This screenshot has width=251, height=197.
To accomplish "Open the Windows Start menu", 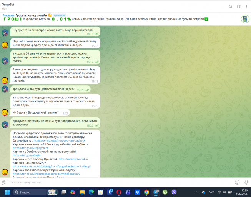I will click(x=7, y=192).
